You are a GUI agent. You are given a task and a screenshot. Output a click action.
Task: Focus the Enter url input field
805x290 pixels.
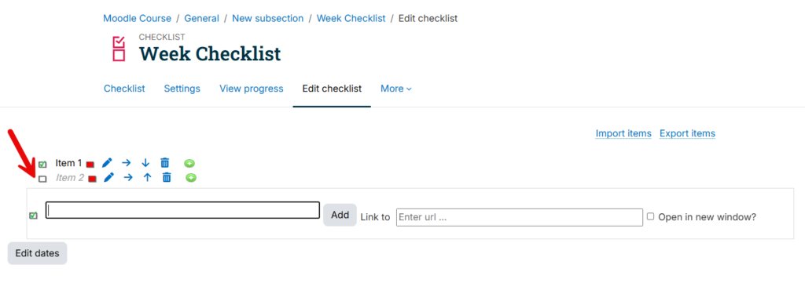click(520, 217)
